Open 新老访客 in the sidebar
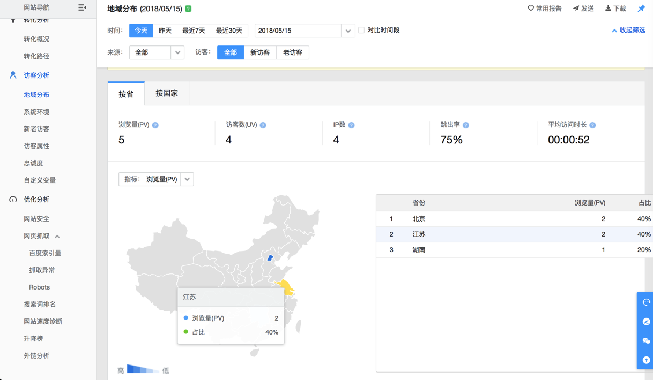The width and height of the screenshot is (653, 380). pos(36,129)
